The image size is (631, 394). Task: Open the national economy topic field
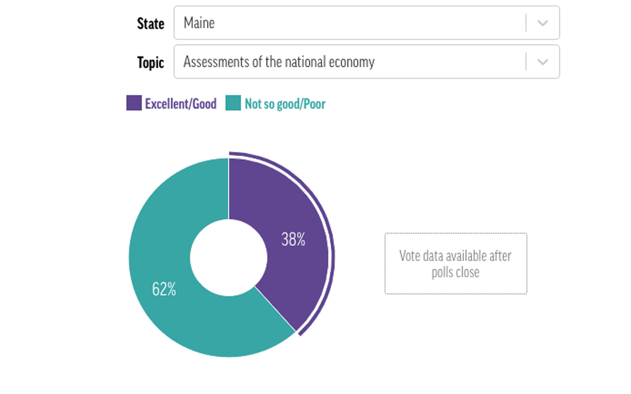tap(347, 62)
